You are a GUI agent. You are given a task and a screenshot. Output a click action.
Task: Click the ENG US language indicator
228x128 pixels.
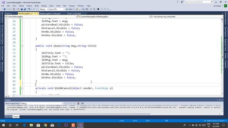(209, 125)
